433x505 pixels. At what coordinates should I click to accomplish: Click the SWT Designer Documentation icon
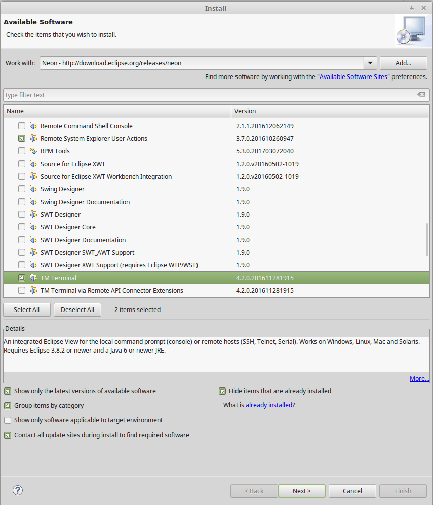coord(33,240)
